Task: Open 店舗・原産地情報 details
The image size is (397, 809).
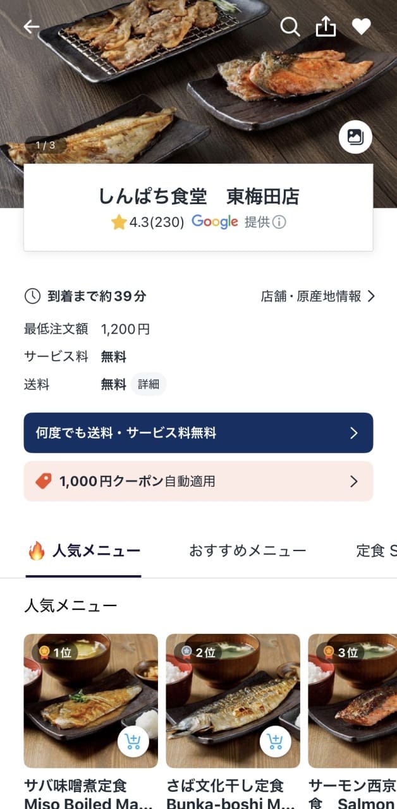Action: click(318, 296)
